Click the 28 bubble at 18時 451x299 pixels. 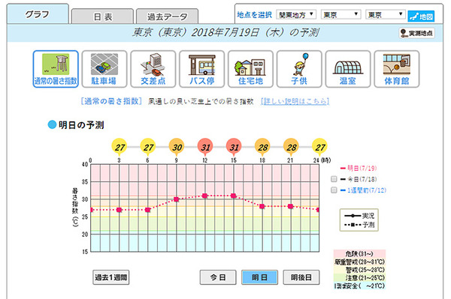click(x=262, y=146)
